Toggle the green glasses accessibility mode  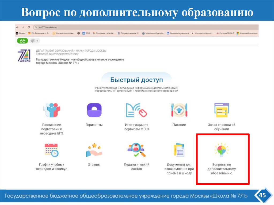pyautogui.click(x=22, y=41)
